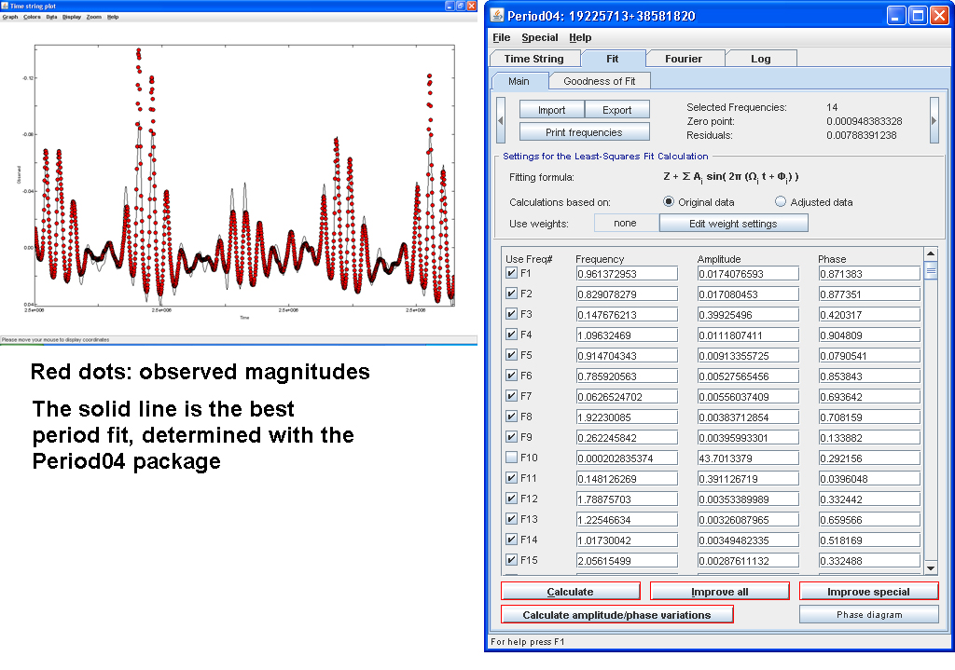
Task: Open Edit weight settings
Action: click(733, 224)
